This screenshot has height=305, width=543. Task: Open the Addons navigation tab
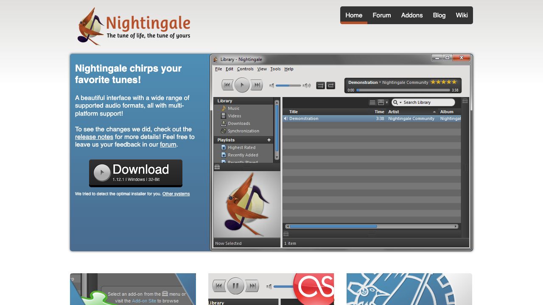412,15
